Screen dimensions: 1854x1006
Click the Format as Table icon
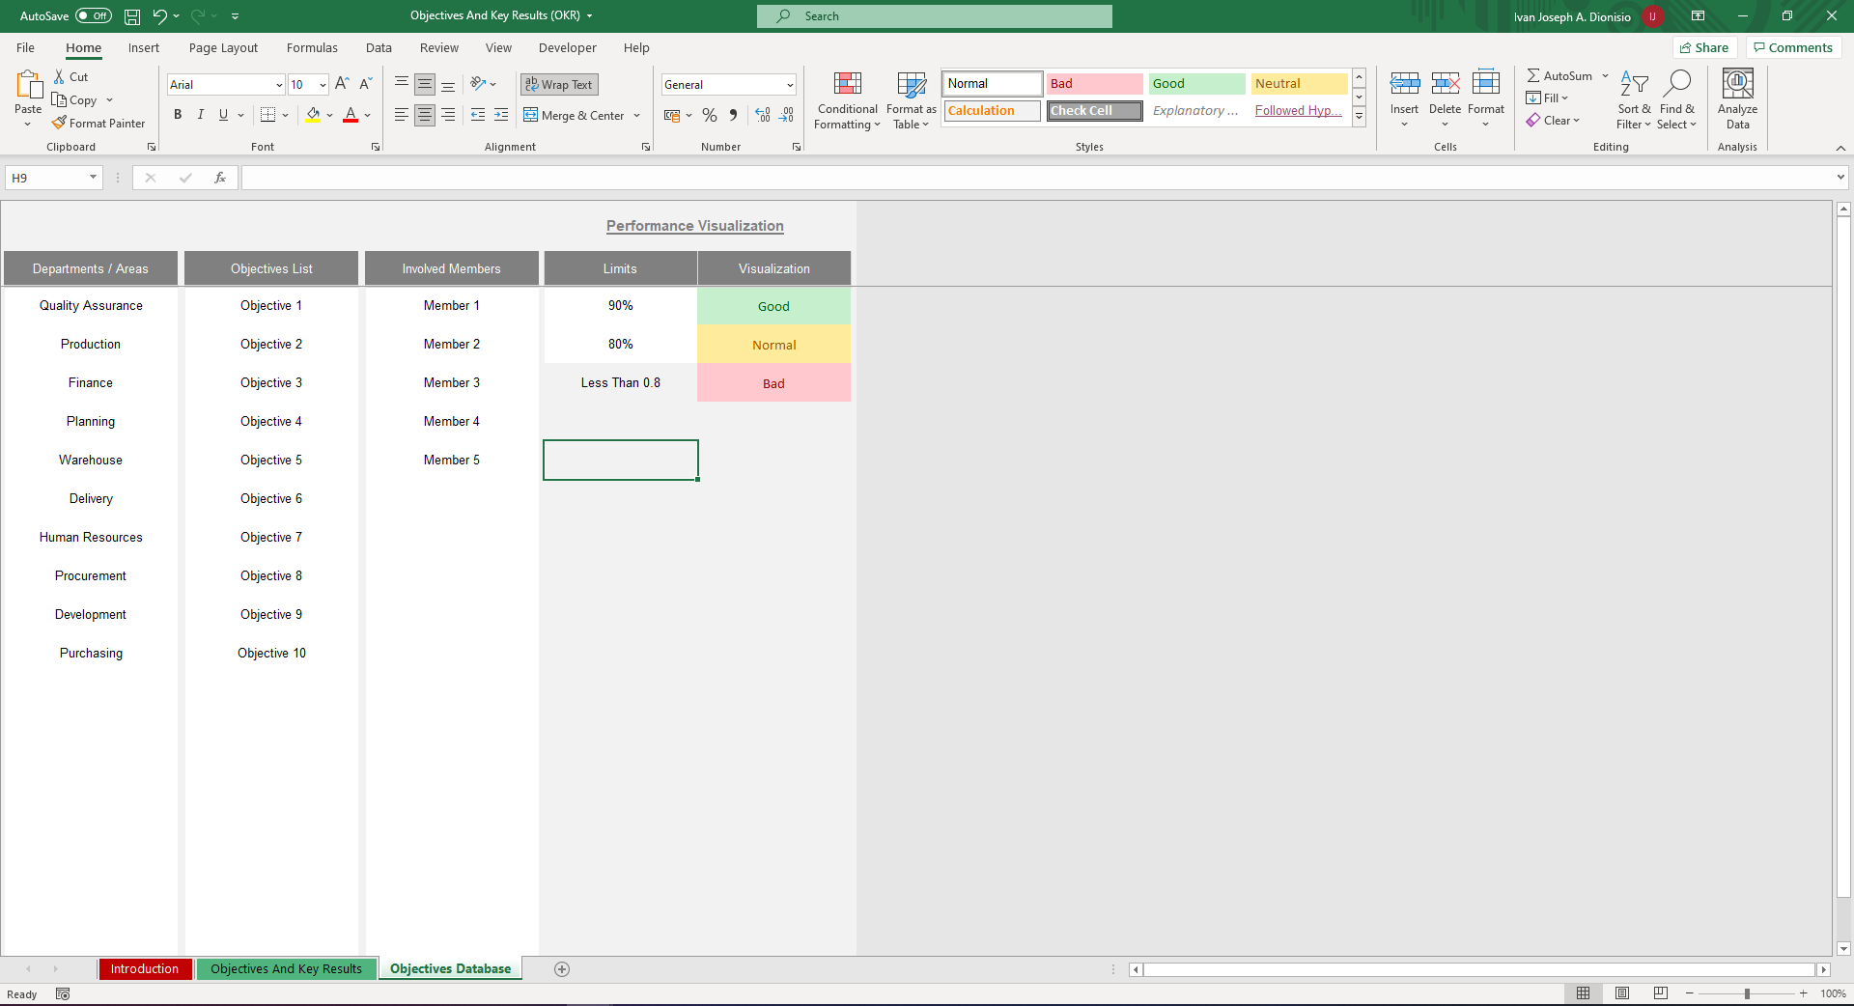point(912,100)
